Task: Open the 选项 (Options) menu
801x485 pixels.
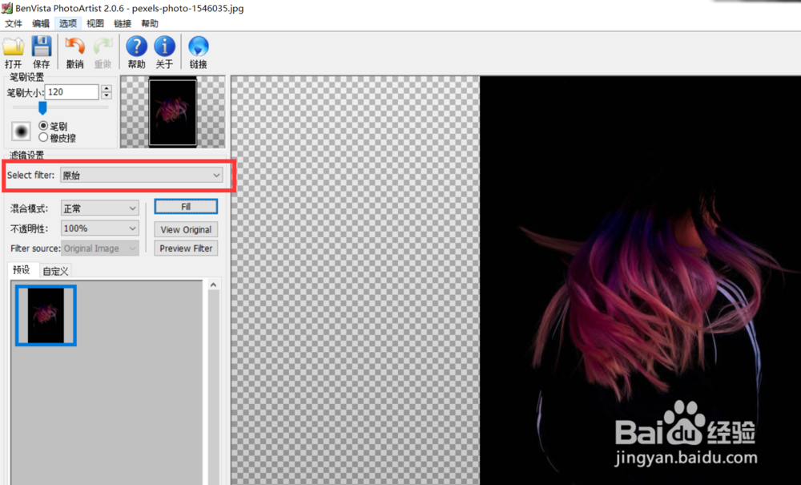Action: click(68, 23)
